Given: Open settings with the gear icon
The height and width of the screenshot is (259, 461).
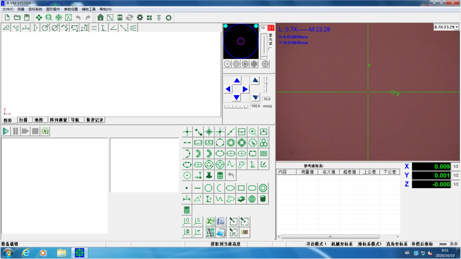Looking at the screenshot, I should [x=140, y=18].
